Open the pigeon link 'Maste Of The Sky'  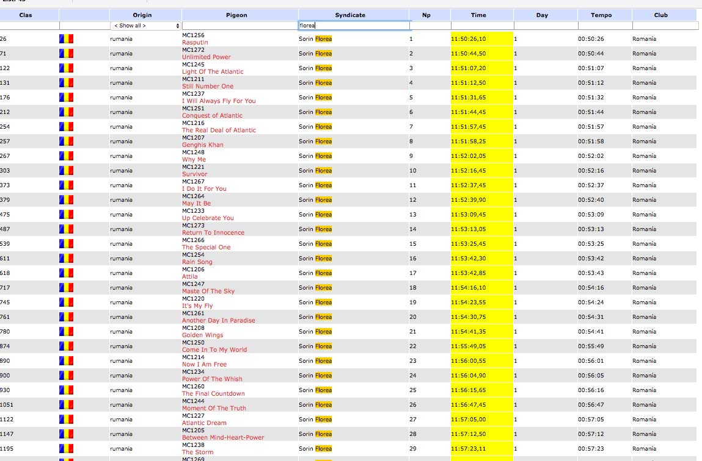coord(208,291)
